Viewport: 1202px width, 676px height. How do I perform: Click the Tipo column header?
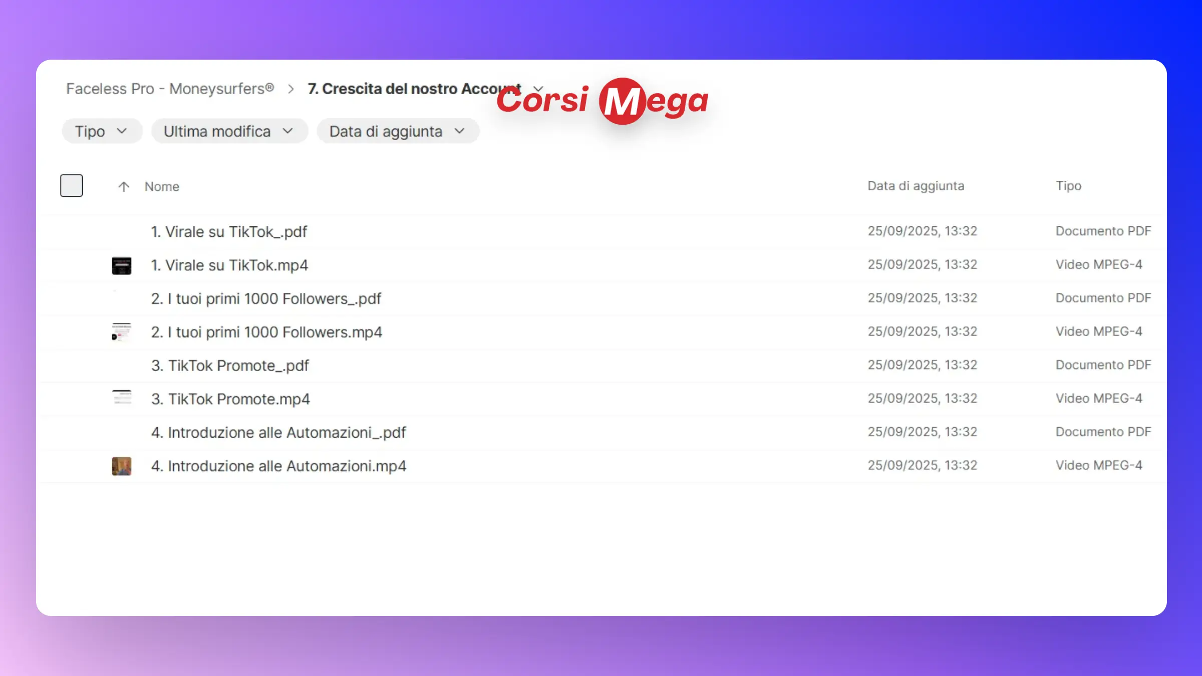click(1068, 186)
